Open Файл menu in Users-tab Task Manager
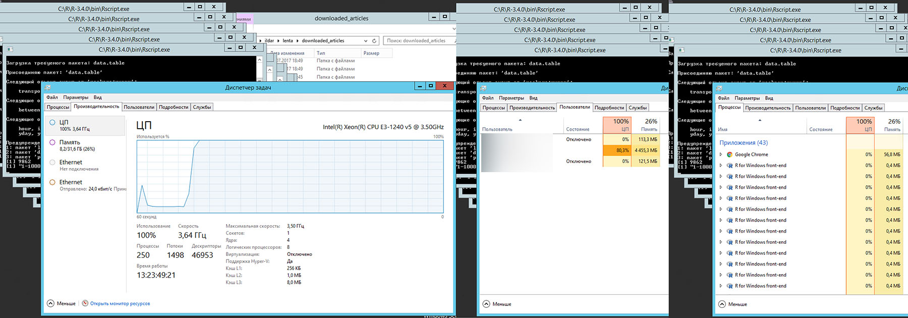Screen dimensions: 908x318 488,98
